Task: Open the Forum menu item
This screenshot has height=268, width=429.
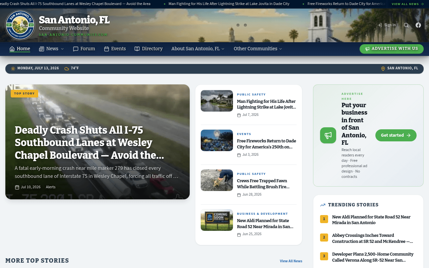Action: (84, 49)
